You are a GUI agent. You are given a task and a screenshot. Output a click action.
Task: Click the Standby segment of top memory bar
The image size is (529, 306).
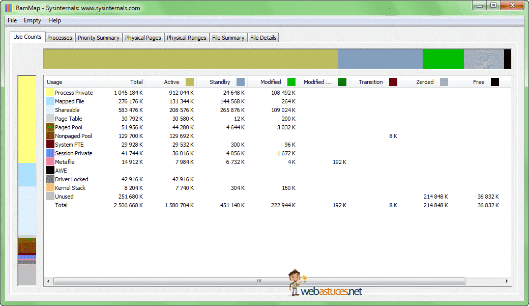coord(380,59)
